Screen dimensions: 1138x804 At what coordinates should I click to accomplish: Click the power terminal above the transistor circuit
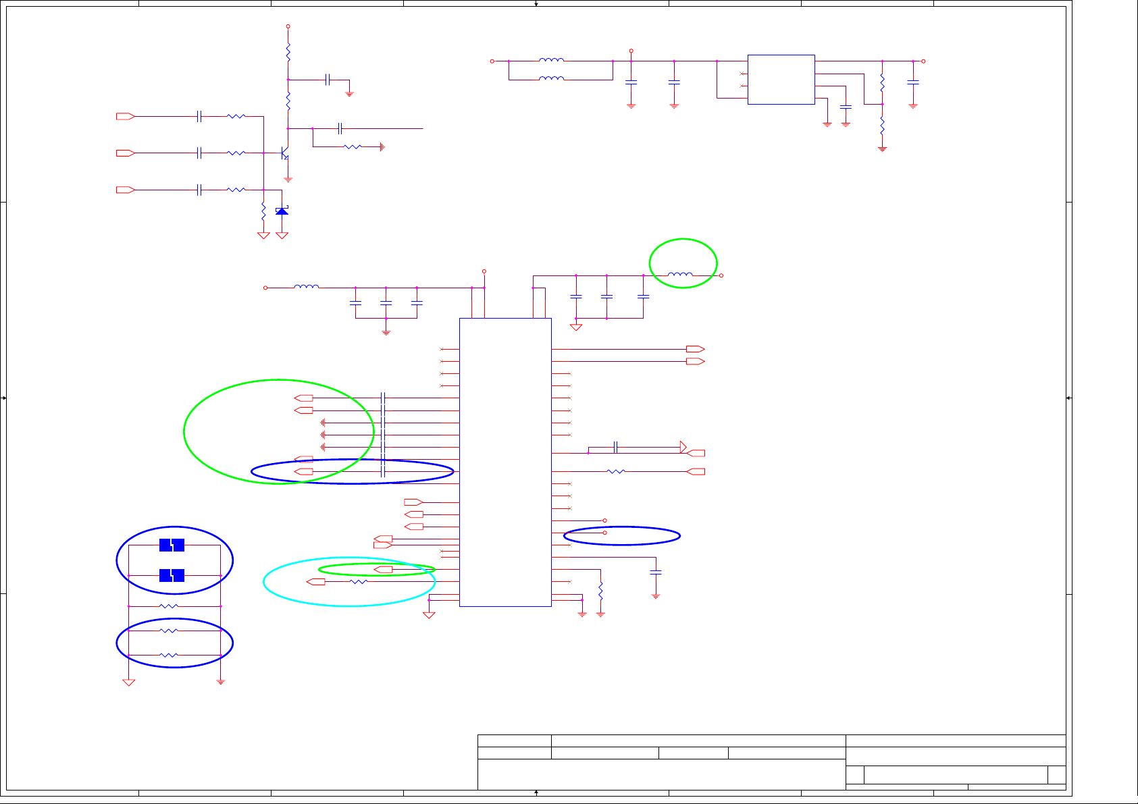click(x=288, y=27)
